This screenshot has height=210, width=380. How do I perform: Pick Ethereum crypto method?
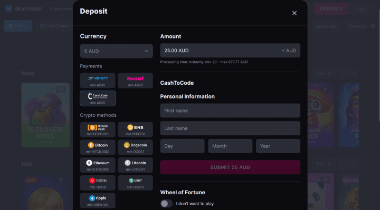click(x=98, y=165)
